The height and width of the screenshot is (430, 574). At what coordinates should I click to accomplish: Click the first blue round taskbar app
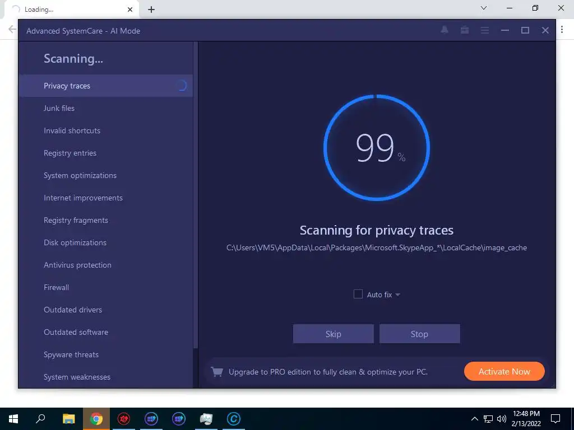[151, 419]
